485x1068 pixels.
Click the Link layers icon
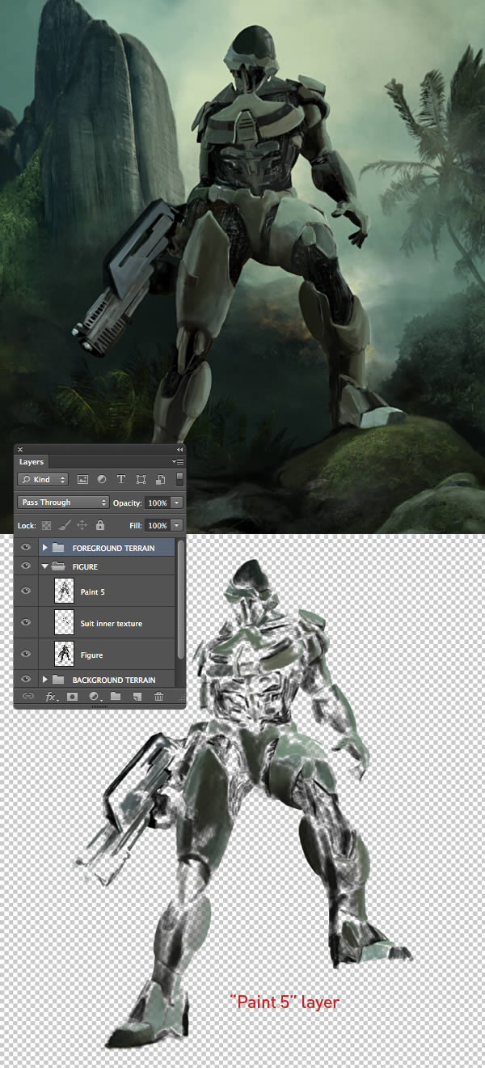pyautogui.click(x=28, y=696)
